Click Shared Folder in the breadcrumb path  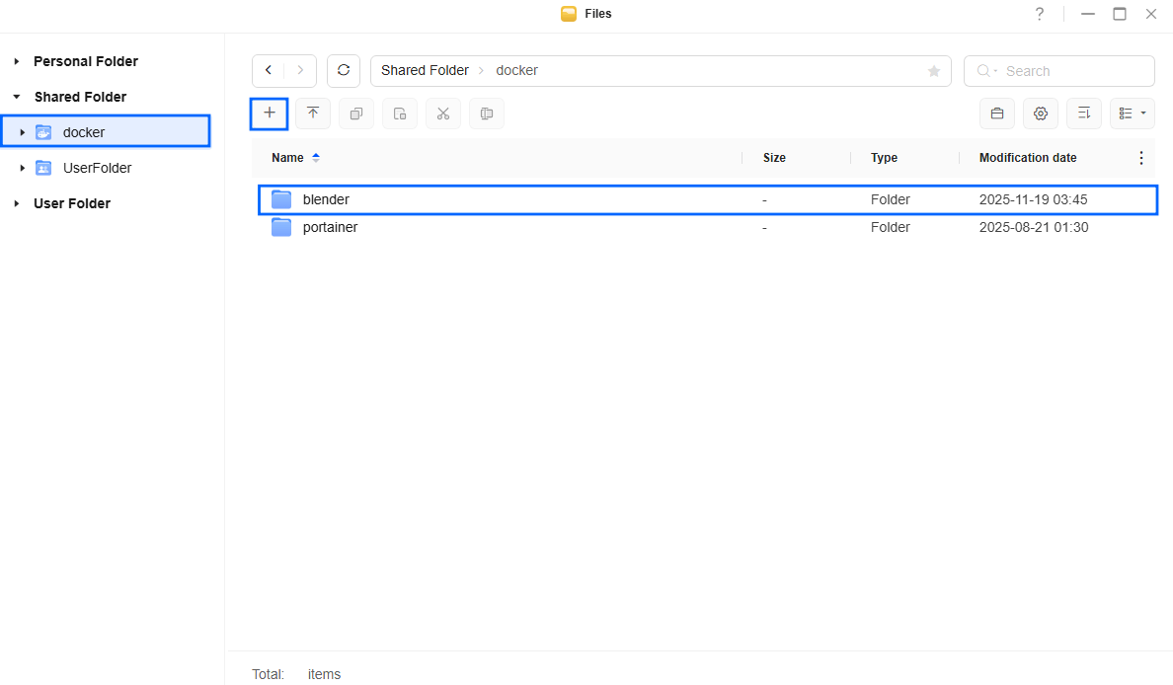click(x=425, y=71)
